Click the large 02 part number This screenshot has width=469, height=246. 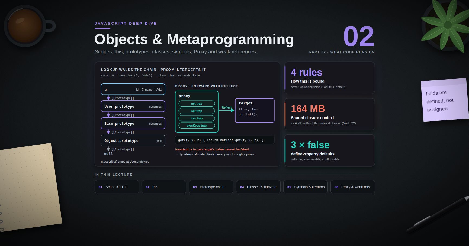pos(359,36)
